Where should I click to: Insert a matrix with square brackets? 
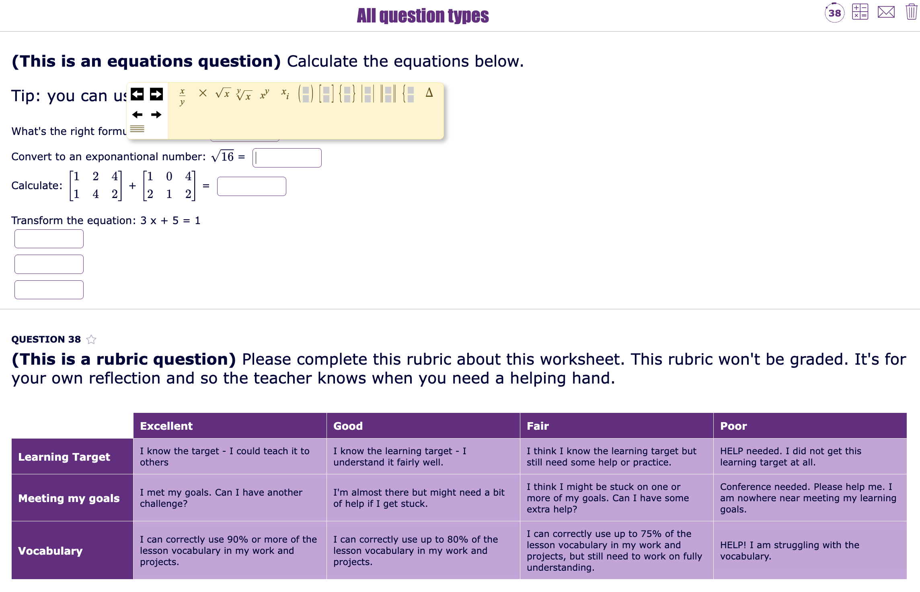327,95
